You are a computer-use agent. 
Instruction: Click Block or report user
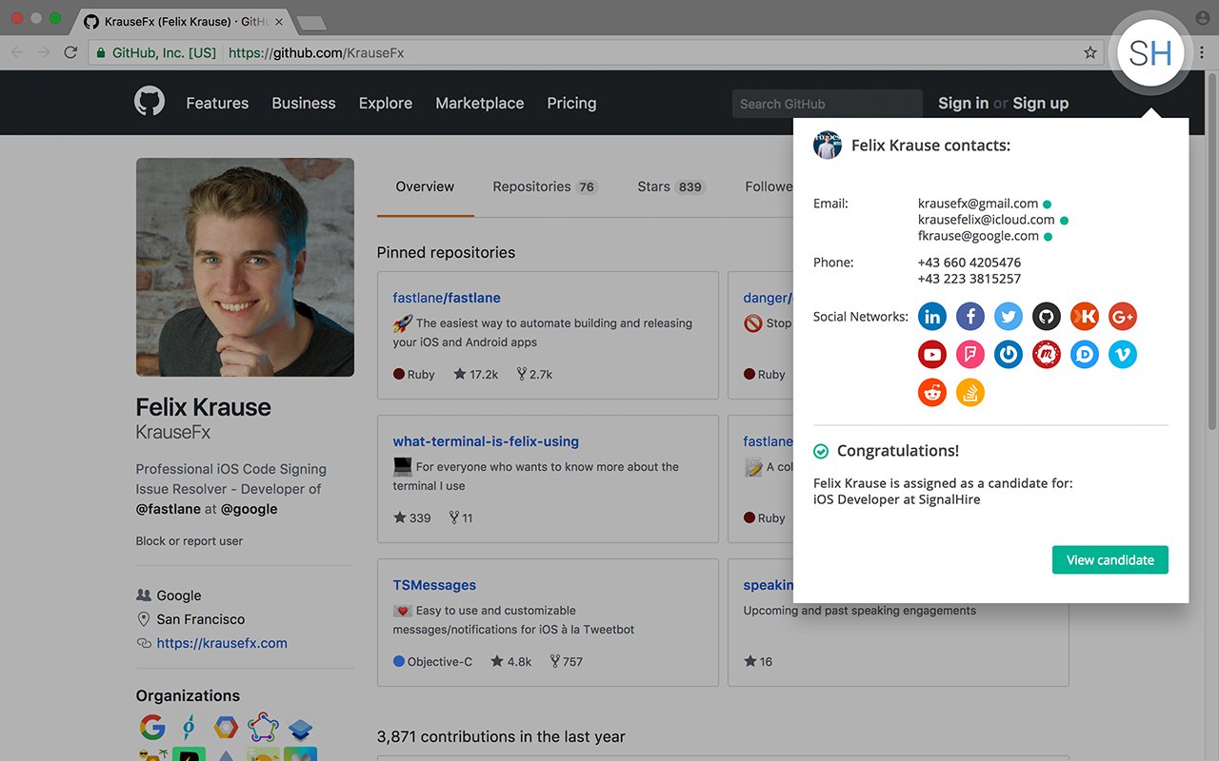[190, 541]
